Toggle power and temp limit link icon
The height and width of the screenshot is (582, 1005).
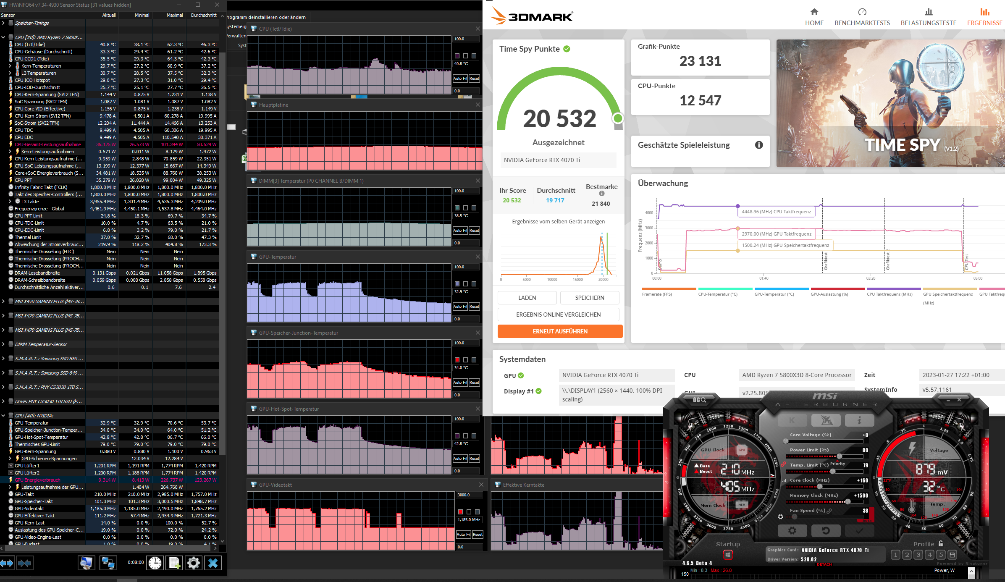pos(784,464)
